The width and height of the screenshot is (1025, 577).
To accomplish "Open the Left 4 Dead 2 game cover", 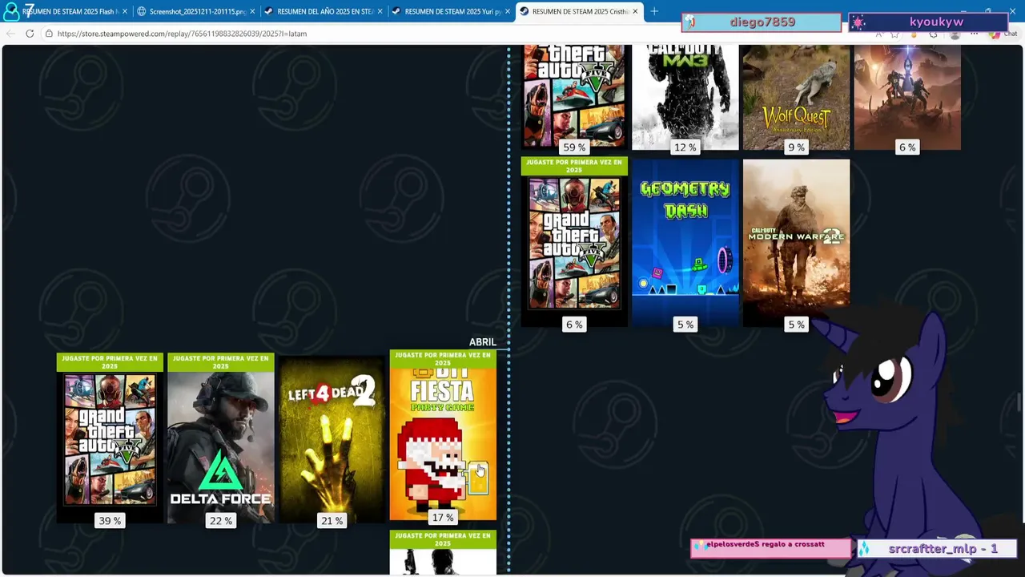I will coord(332,438).
